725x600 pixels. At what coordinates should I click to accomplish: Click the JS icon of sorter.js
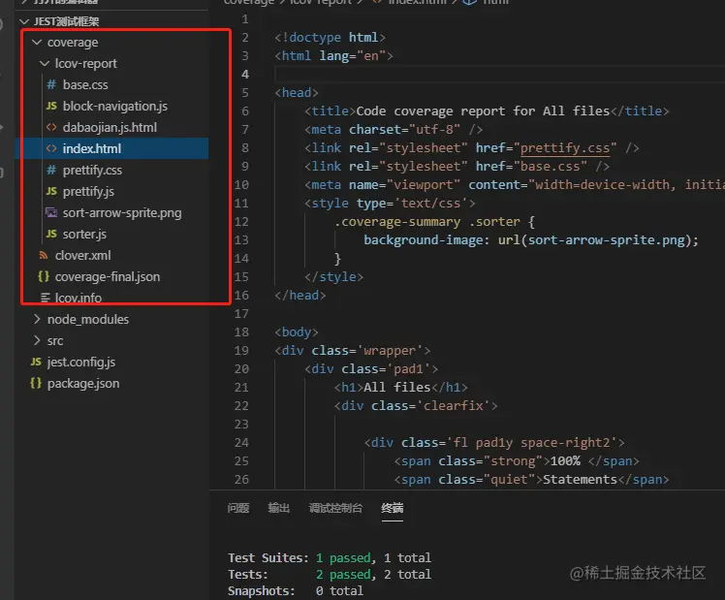(x=51, y=234)
